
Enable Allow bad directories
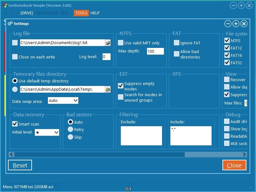pyautogui.click(x=176, y=54)
